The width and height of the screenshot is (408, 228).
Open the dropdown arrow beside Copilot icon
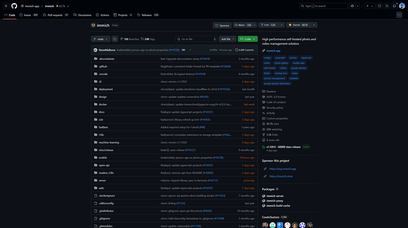coord(358,6)
